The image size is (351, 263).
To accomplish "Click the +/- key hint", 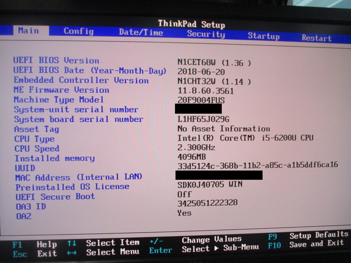I will [156, 241].
